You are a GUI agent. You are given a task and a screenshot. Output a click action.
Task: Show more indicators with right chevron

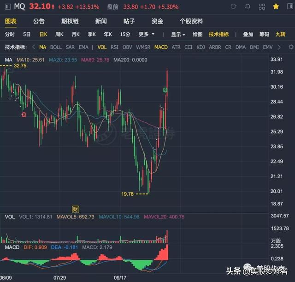point(279,47)
